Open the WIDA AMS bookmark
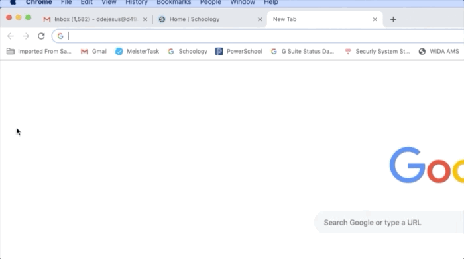The height and width of the screenshot is (259, 464). coord(439,52)
